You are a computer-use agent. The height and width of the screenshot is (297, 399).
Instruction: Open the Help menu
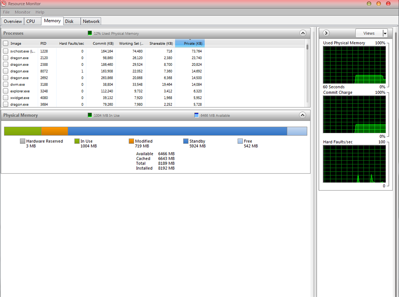40,12
